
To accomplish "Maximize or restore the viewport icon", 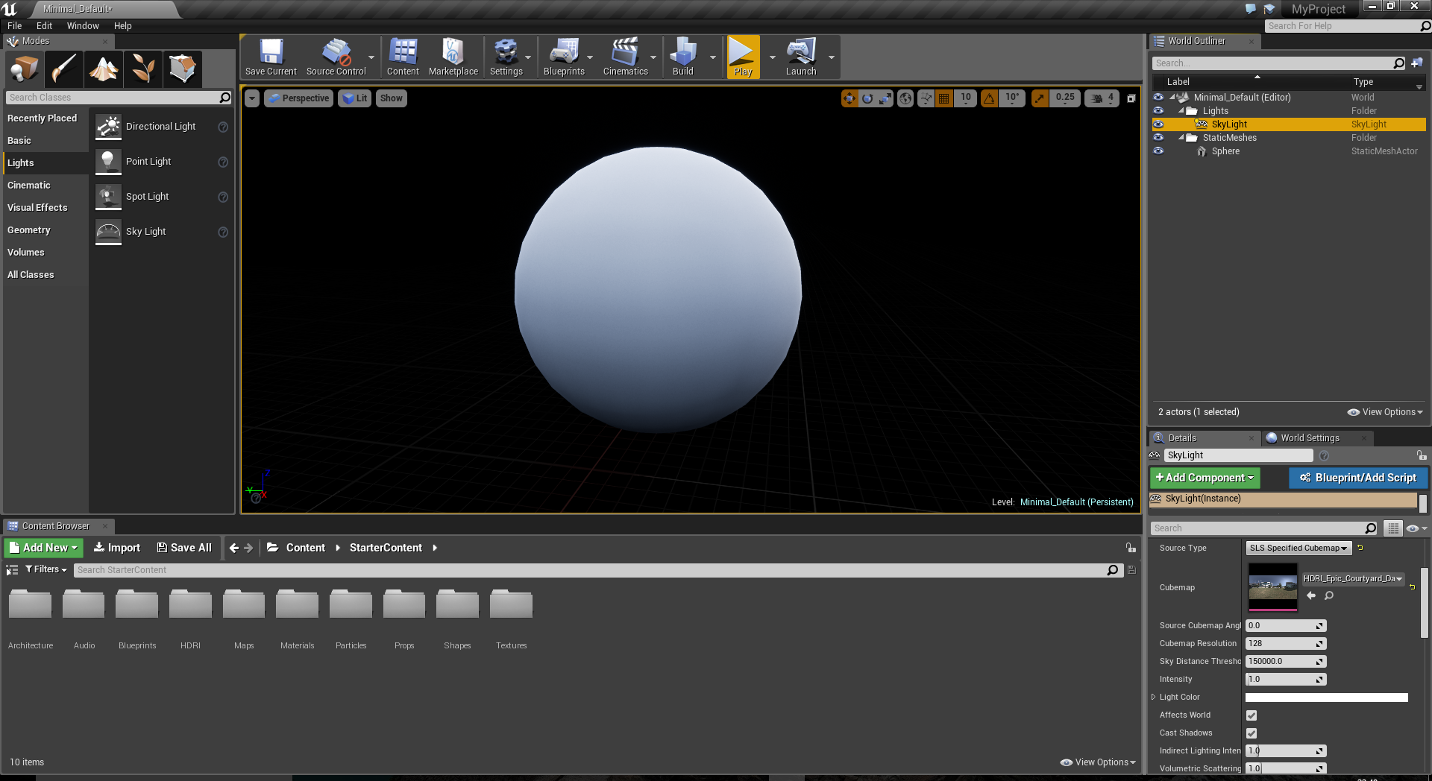I will (x=1131, y=98).
